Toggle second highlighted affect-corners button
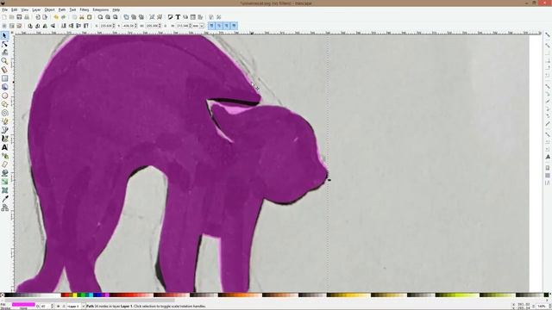This screenshot has height=310, width=552. (x=219, y=26)
